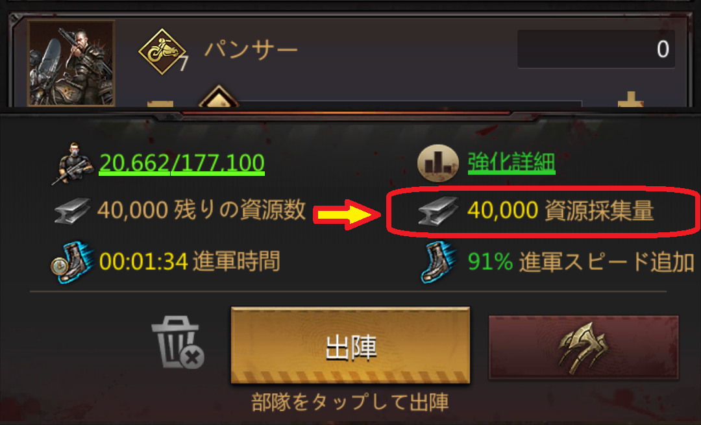The image size is (701, 425).
Task: Clear selected troops with the trash icon
Action: (x=177, y=343)
